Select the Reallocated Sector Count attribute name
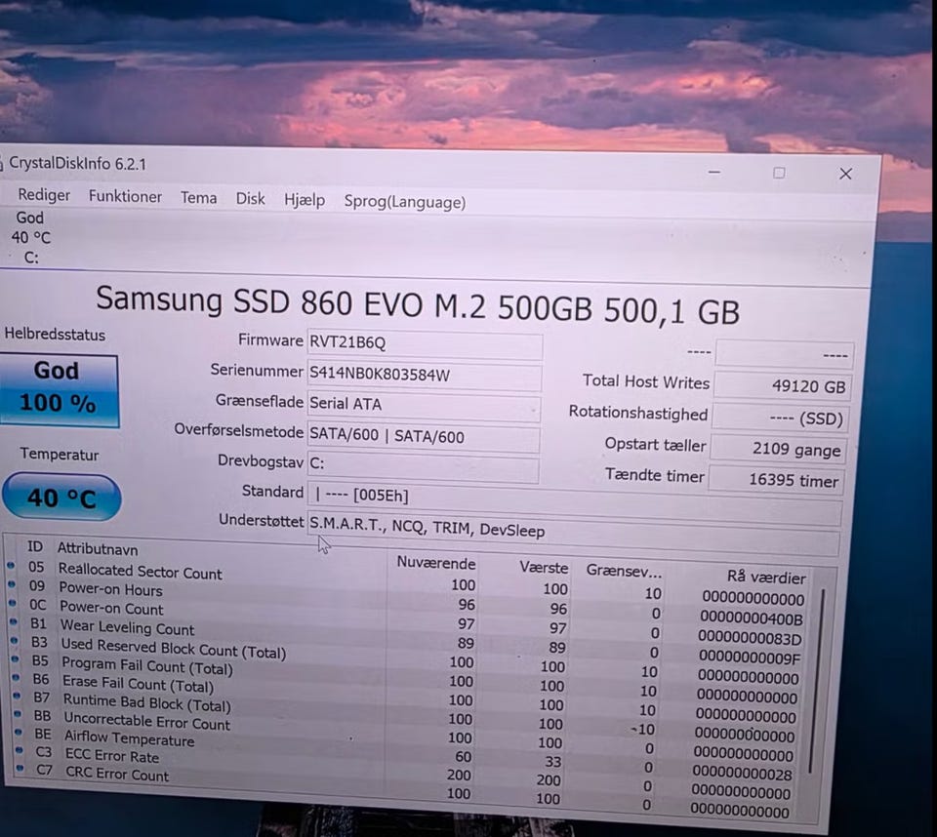The height and width of the screenshot is (837, 937). click(140, 571)
